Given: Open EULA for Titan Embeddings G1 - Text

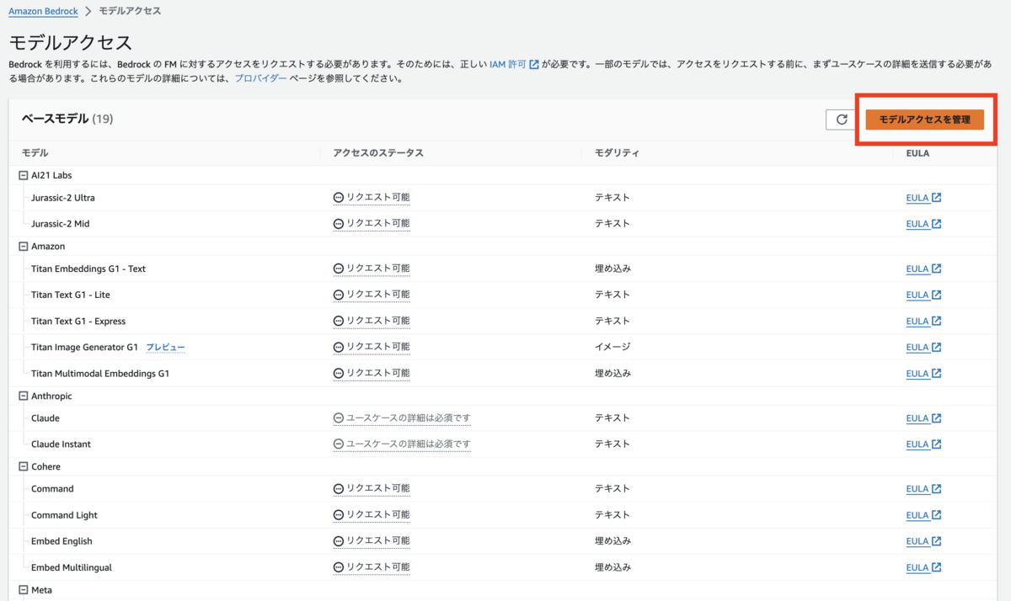Looking at the screenshot, I should click(923, 269).
